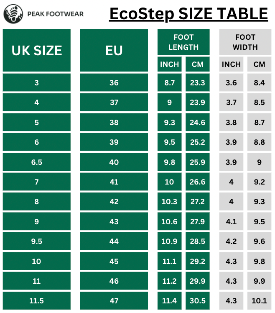Click the FOOT LENGTH header cell

tap(183, 42)
